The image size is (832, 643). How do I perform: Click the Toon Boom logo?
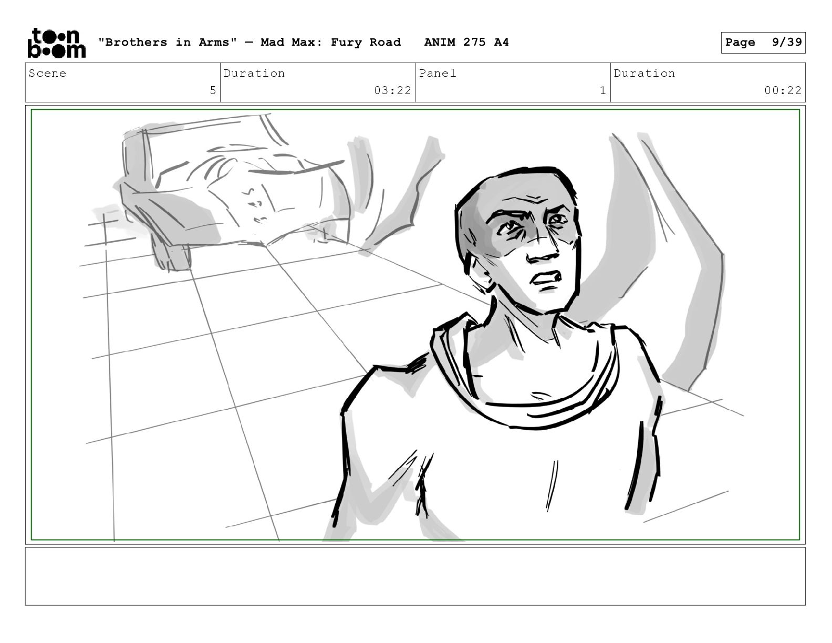[56, 43]
